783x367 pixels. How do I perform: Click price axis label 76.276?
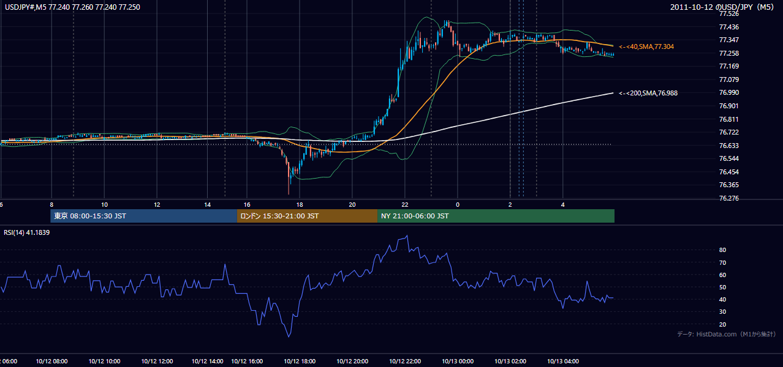728,198
